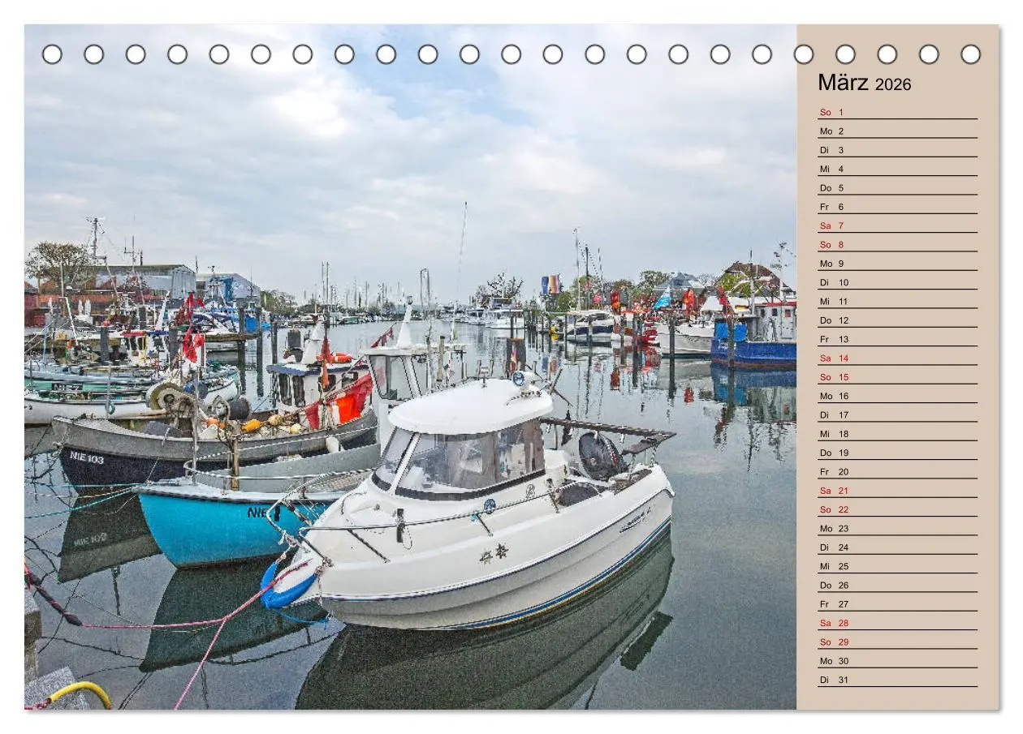Viewport: 1023px width, 734px height.
Task: Select the Mo 9 calendar row
Action: pos(897,264)
